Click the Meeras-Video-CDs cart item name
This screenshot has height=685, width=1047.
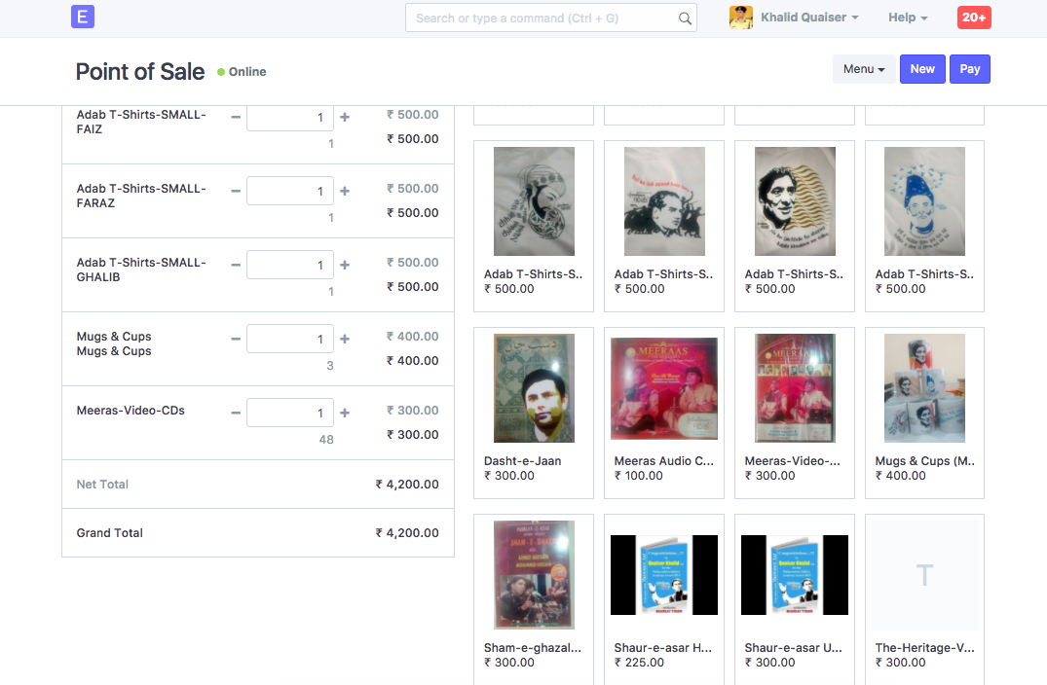pyautogui.click(x=131, y=411)
